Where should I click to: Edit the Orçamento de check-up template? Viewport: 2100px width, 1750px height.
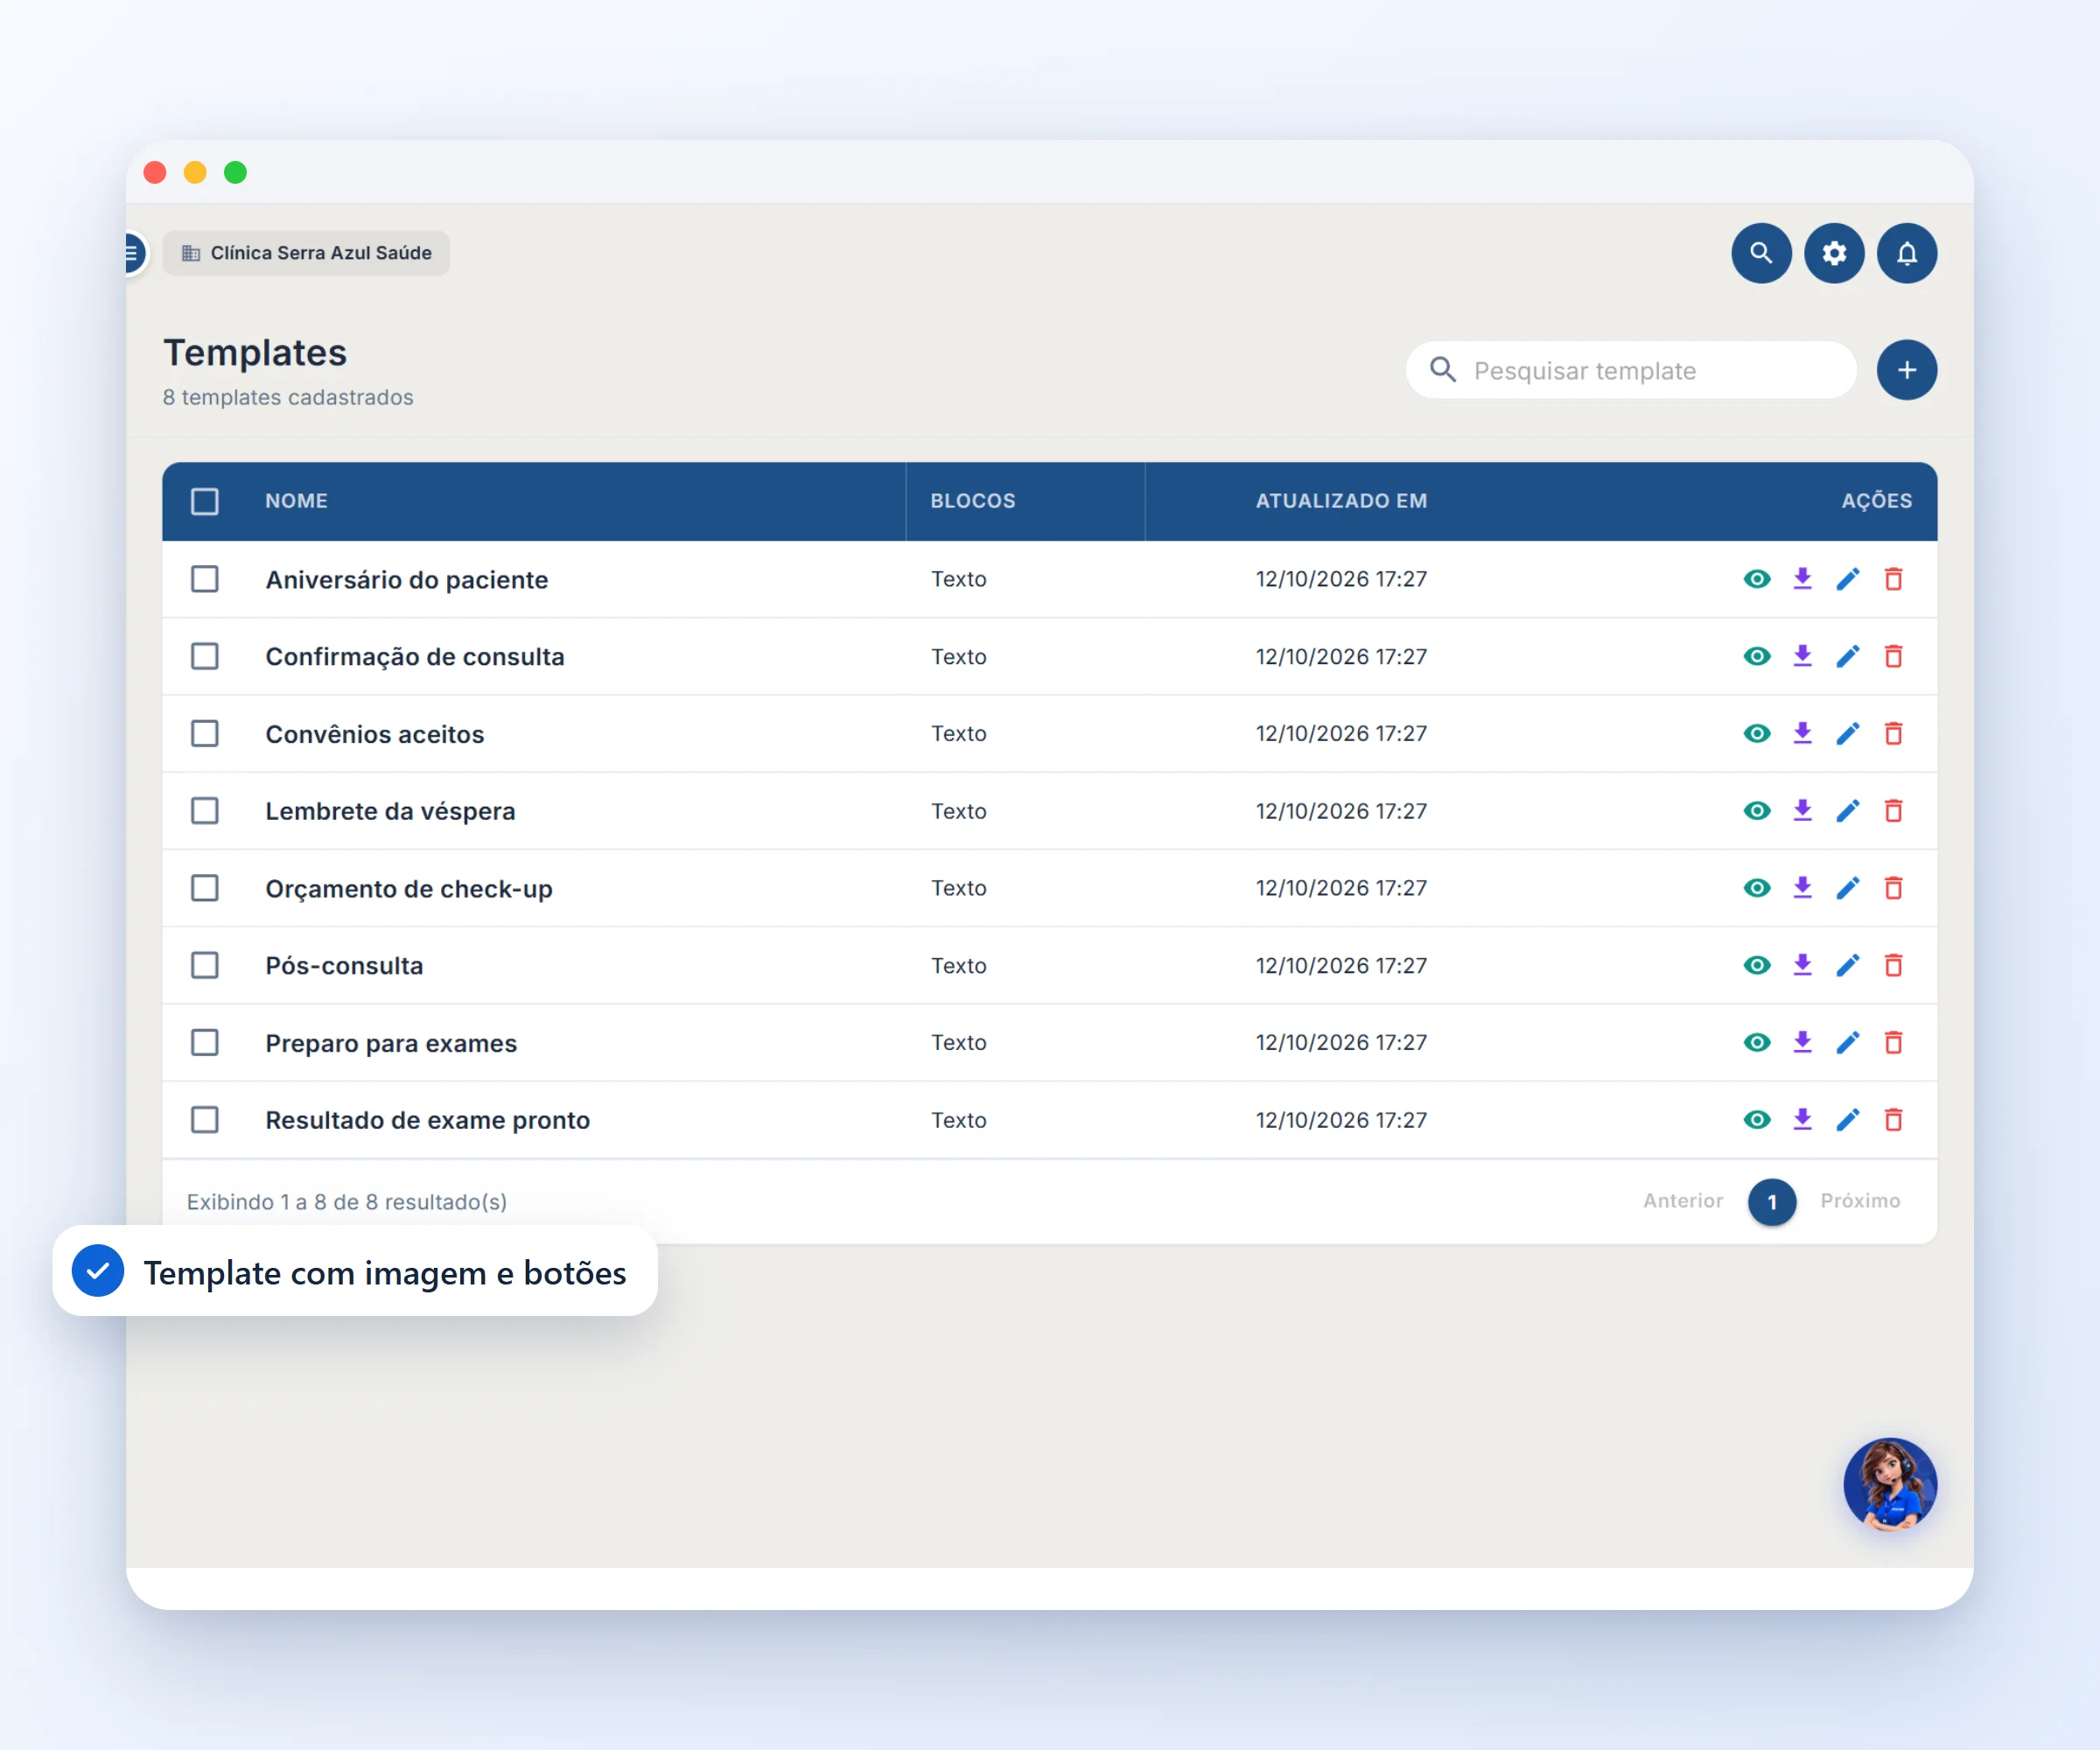[1848, 888]
